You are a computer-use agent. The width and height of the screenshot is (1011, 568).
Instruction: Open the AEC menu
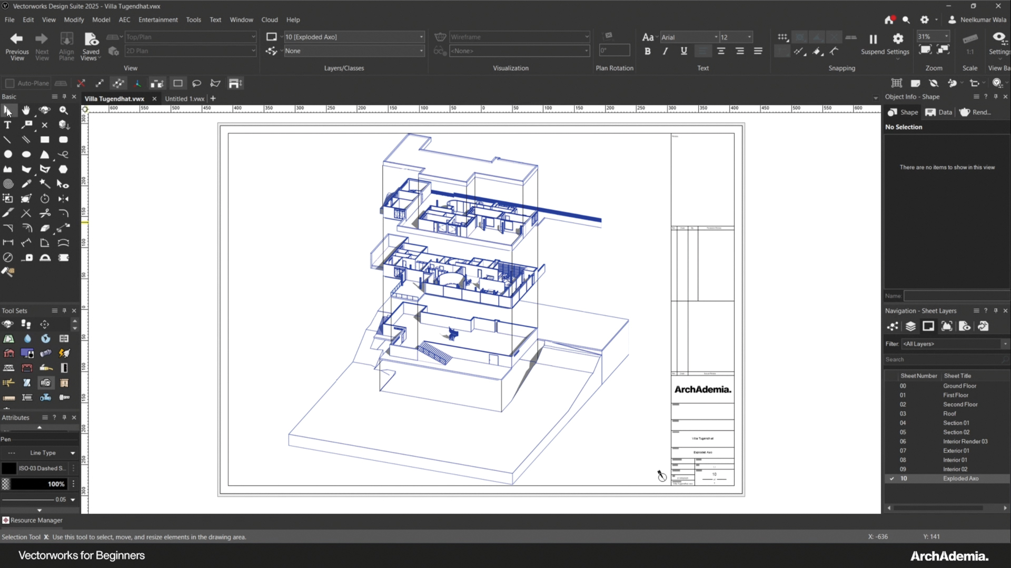click(124, 20)
